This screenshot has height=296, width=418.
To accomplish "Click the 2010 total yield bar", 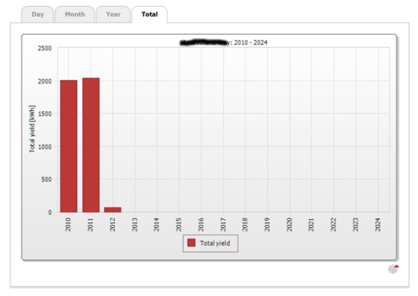I will pos(69,146).
